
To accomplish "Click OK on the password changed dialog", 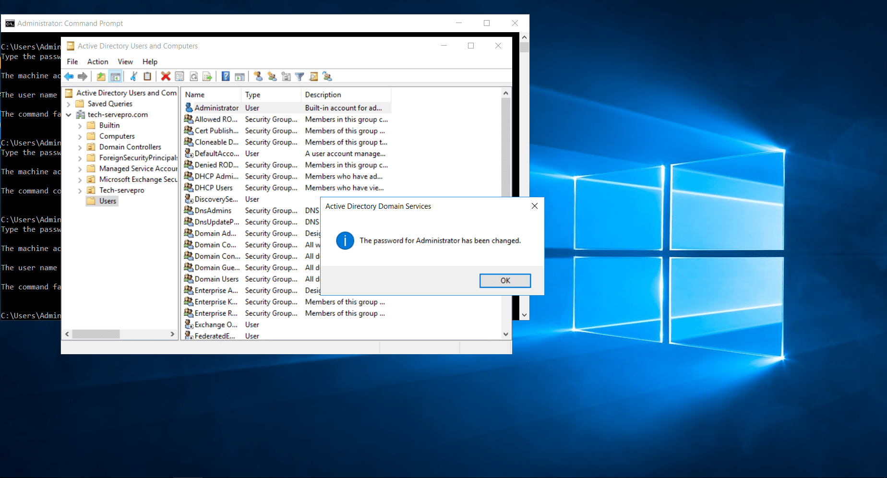I will click(x=504, y=280).
